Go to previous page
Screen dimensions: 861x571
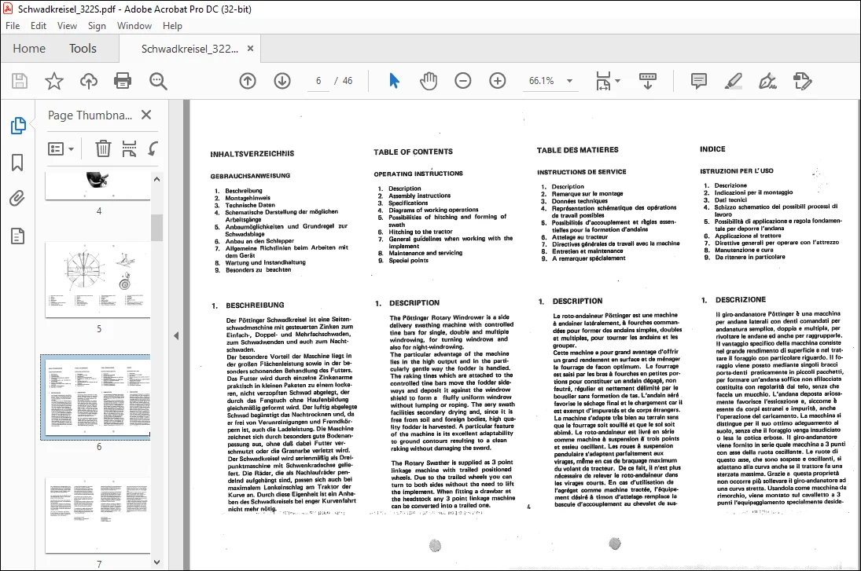(x=248, y=81)
